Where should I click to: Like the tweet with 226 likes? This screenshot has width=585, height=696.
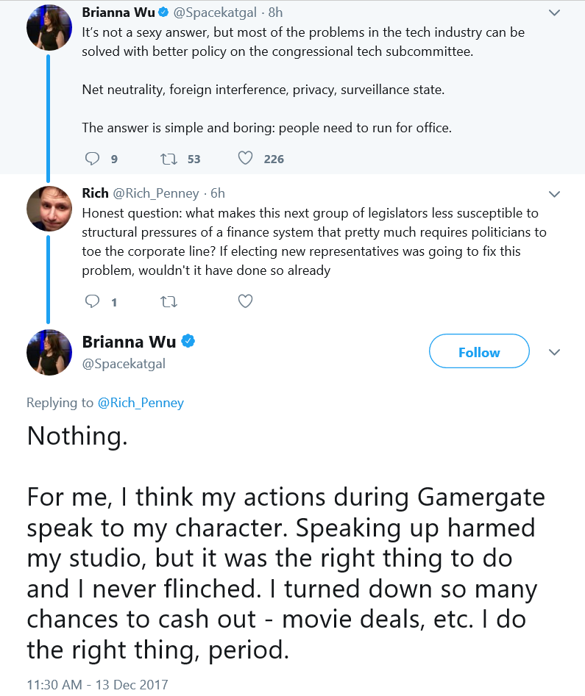(x=245, y=158)
